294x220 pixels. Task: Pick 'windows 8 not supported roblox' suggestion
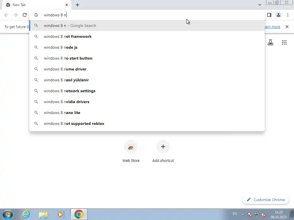point(147,123)
